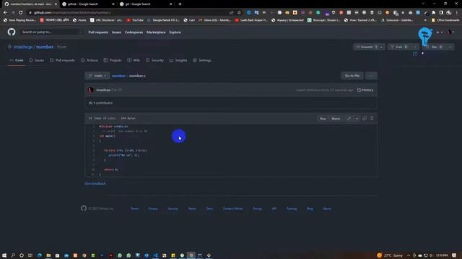
Task: Fork the repository
Action: coord(399,47)
